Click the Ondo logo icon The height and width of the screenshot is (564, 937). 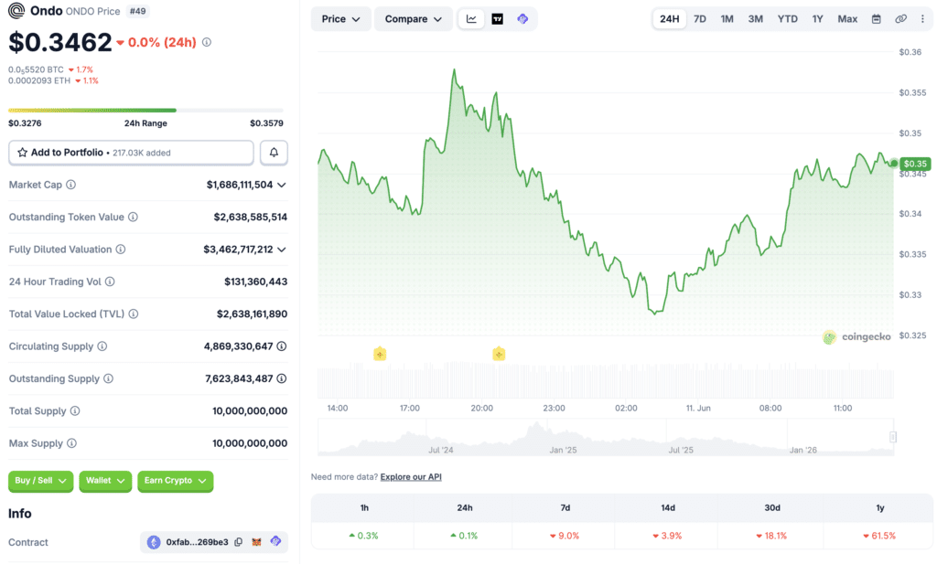tap(16, 11)
